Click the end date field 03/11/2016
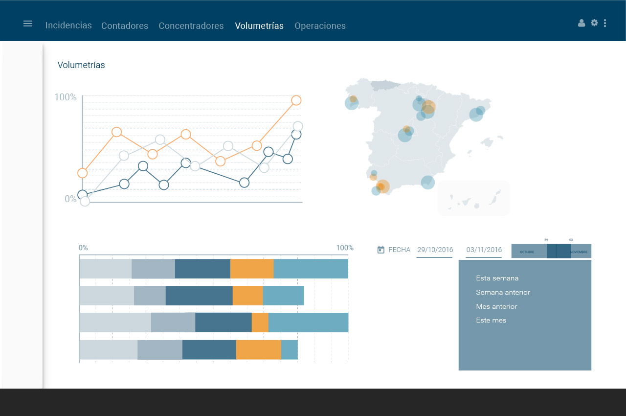The height and width of the screenshot is (416, 626). pos(484,250)
